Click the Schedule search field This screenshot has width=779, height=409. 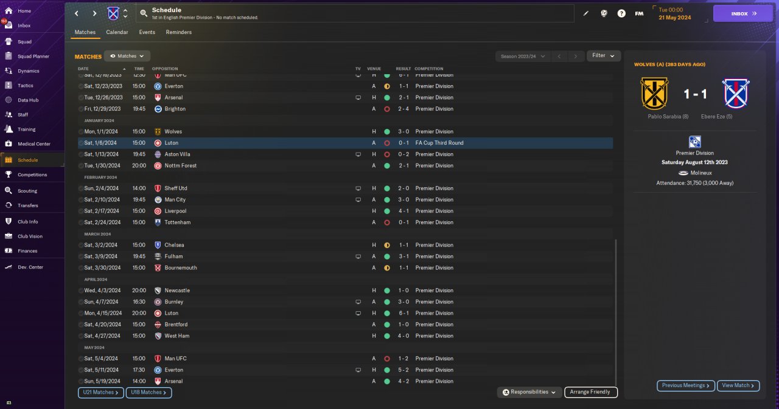[355, 13]
